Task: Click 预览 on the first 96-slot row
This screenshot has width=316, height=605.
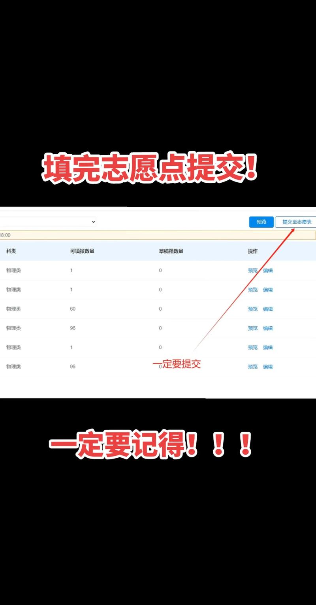Action: tap(253, 328)
